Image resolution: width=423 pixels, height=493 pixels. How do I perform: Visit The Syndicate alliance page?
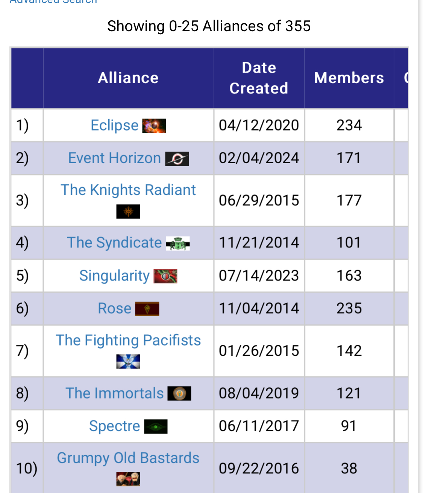coord(114,243)
